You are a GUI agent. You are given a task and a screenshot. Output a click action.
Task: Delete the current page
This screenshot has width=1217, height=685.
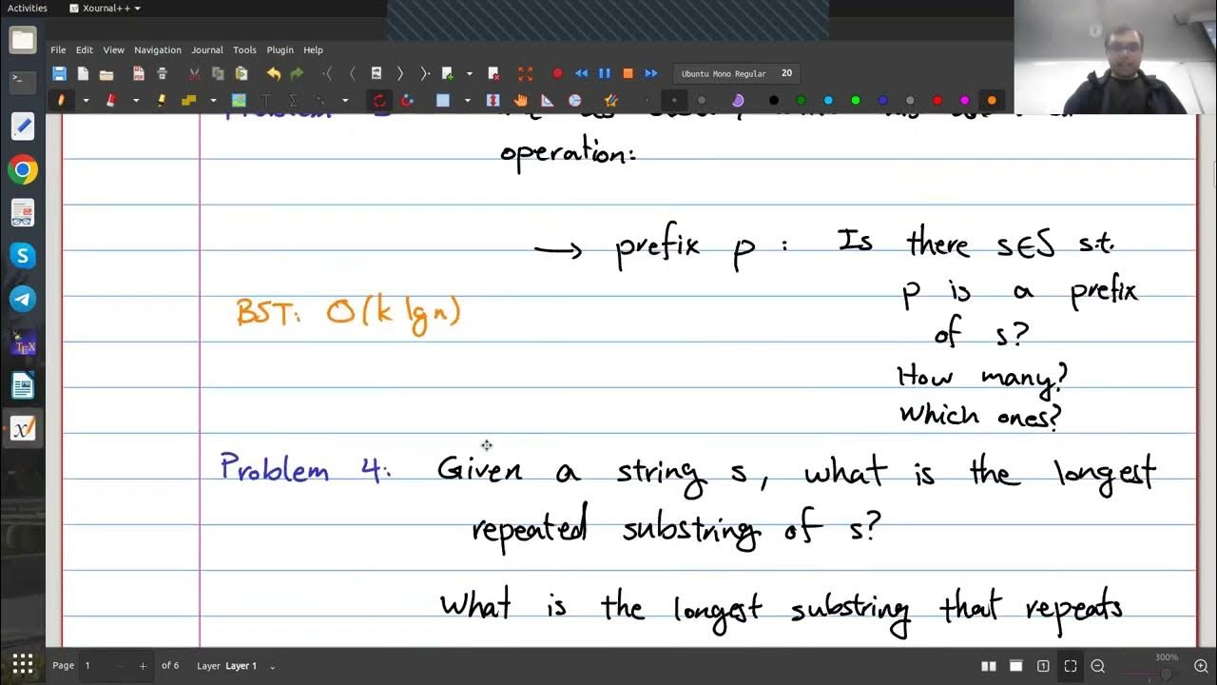point(493,73)
